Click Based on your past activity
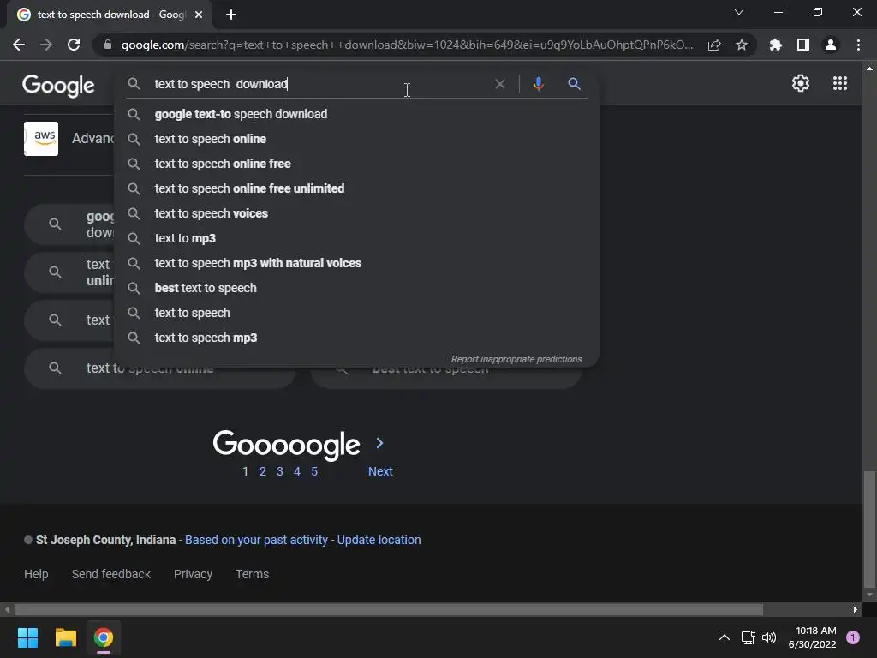The height and width of the screenshot is (658, 877). (x=256, y=540)
